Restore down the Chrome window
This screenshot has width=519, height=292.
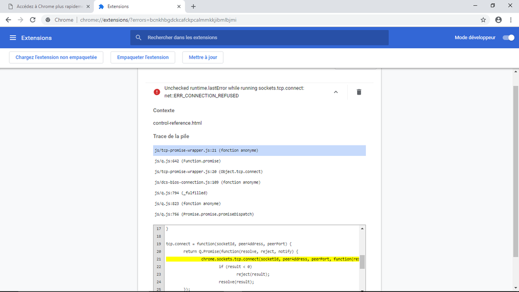tap(493, 6)
